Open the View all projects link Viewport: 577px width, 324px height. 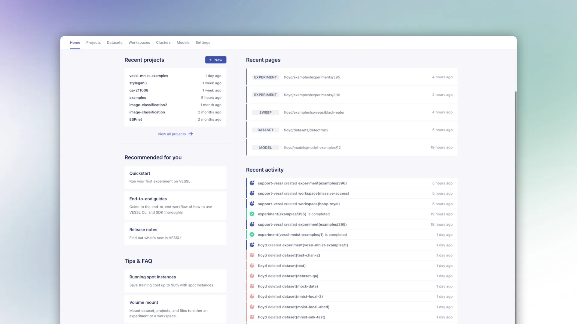coord(172,134)
